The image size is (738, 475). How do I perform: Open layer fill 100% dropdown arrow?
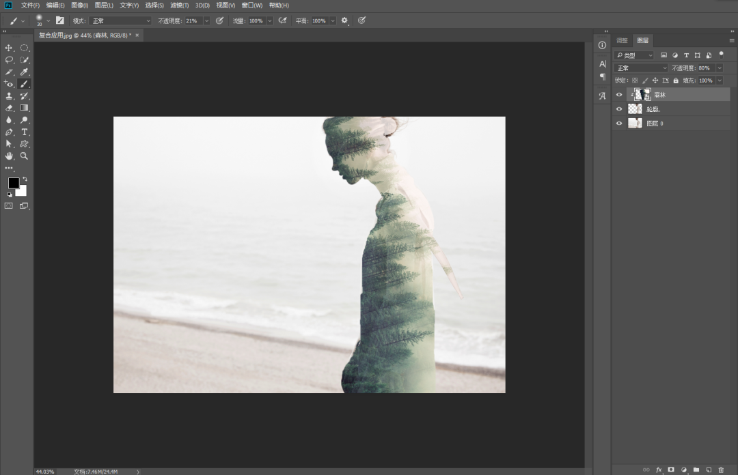click(719, 81)
